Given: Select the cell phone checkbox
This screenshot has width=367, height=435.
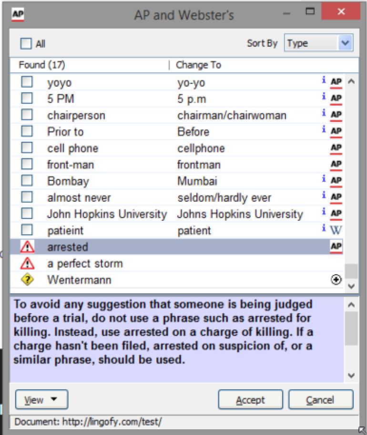Looking at the screenshot, I should click(x=27, y=148).
